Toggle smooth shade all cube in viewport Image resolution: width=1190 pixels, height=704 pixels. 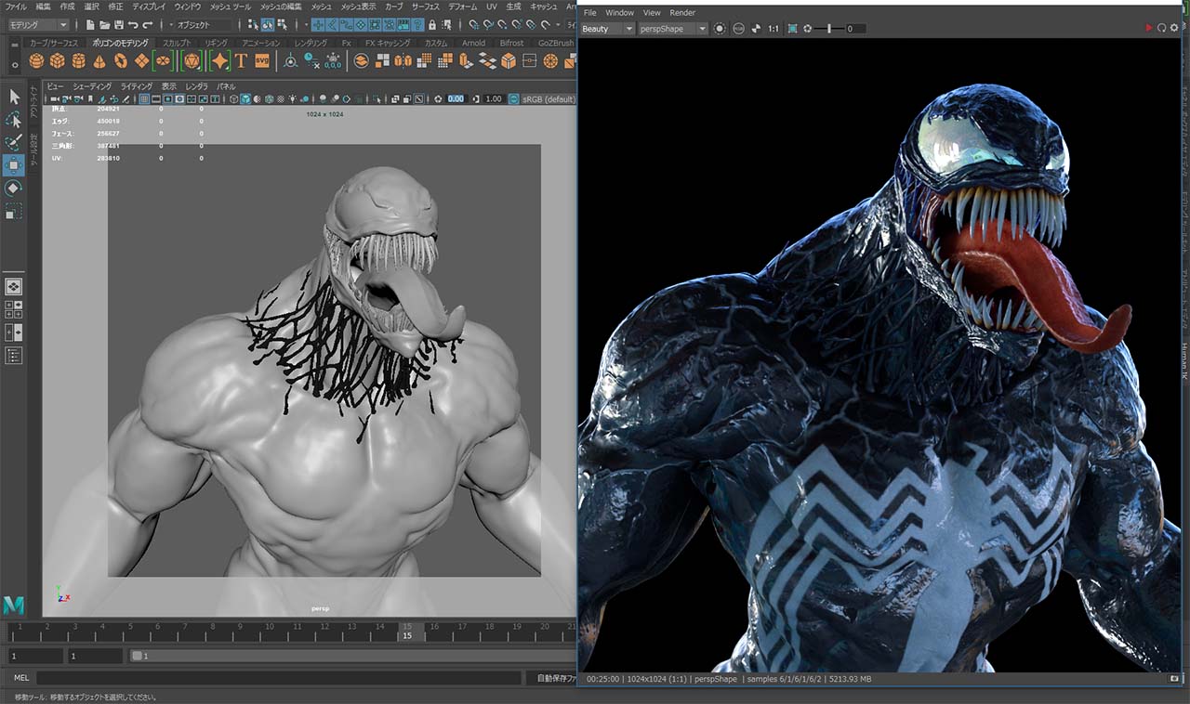(x=245, y=98)
